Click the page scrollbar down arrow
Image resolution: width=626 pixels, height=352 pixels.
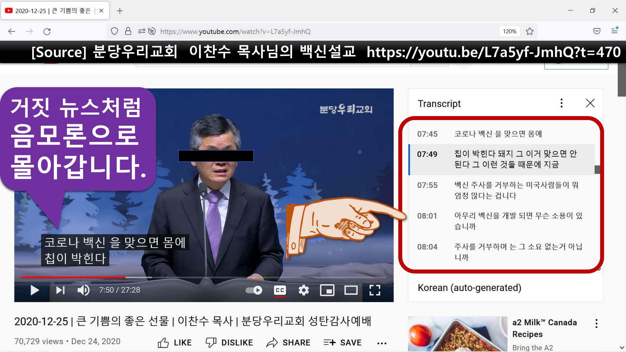[x=622, y=347]
